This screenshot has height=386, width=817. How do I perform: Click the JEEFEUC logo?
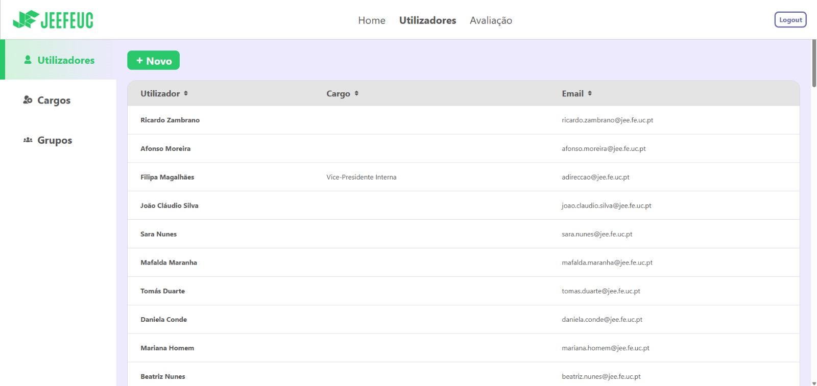tap(53, 20)
